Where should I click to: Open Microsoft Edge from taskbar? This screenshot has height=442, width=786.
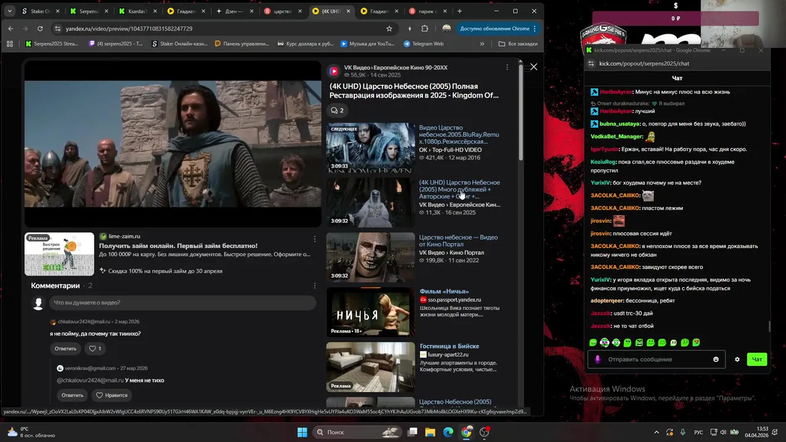click(448, 432)
